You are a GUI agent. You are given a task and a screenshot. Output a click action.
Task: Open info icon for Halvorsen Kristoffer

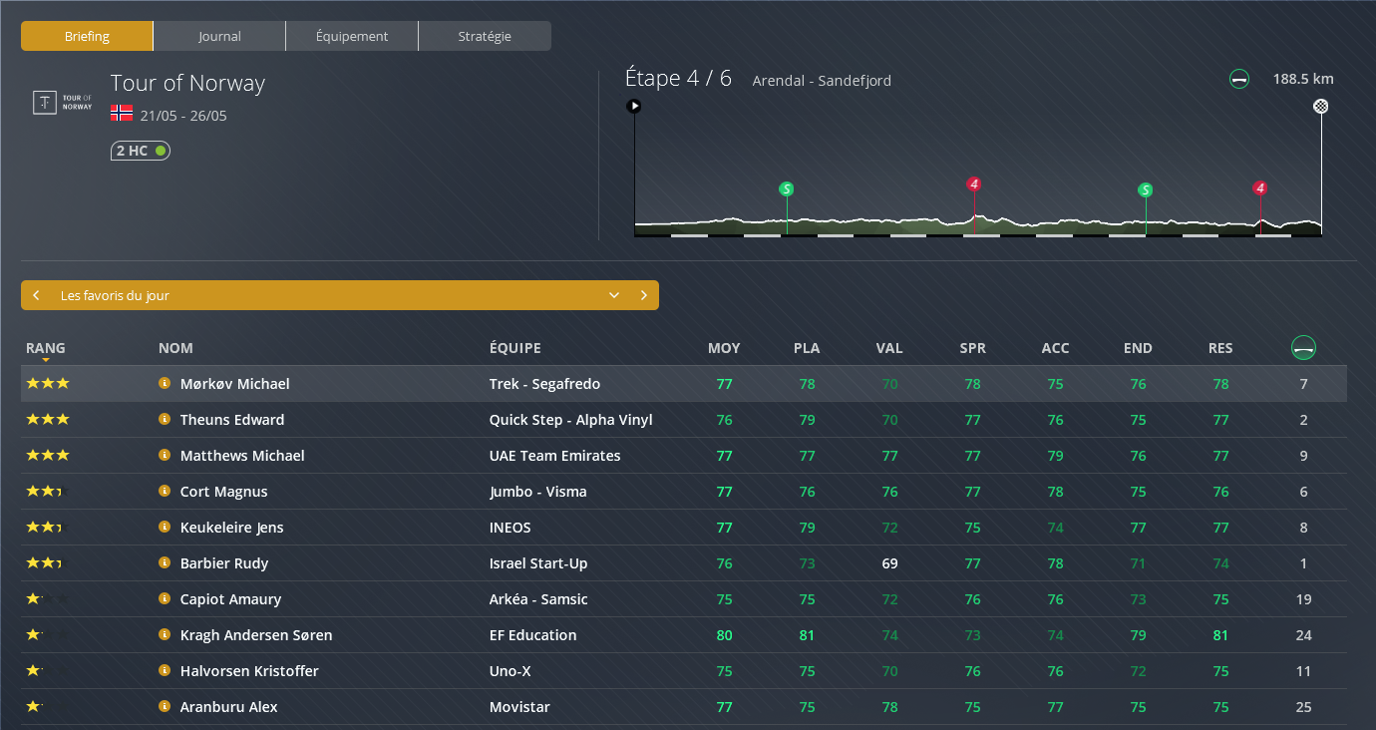[165, 670]
